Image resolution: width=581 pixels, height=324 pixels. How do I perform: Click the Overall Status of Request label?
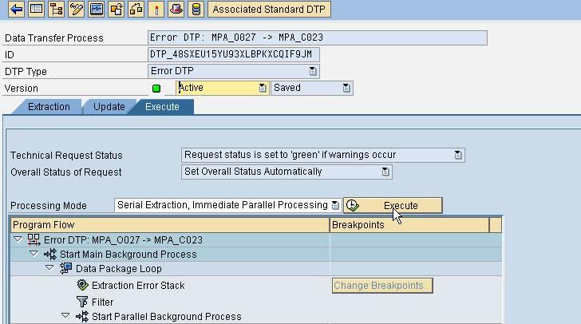pos(66,172)
